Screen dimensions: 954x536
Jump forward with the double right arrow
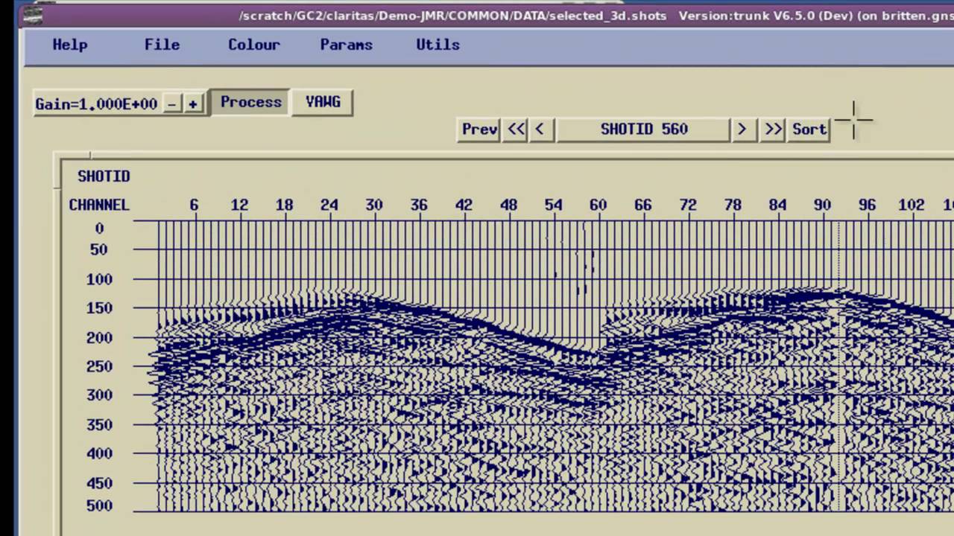click(773, 130)
